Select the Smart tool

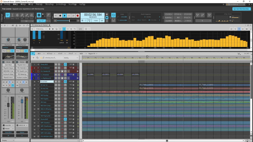8,16
